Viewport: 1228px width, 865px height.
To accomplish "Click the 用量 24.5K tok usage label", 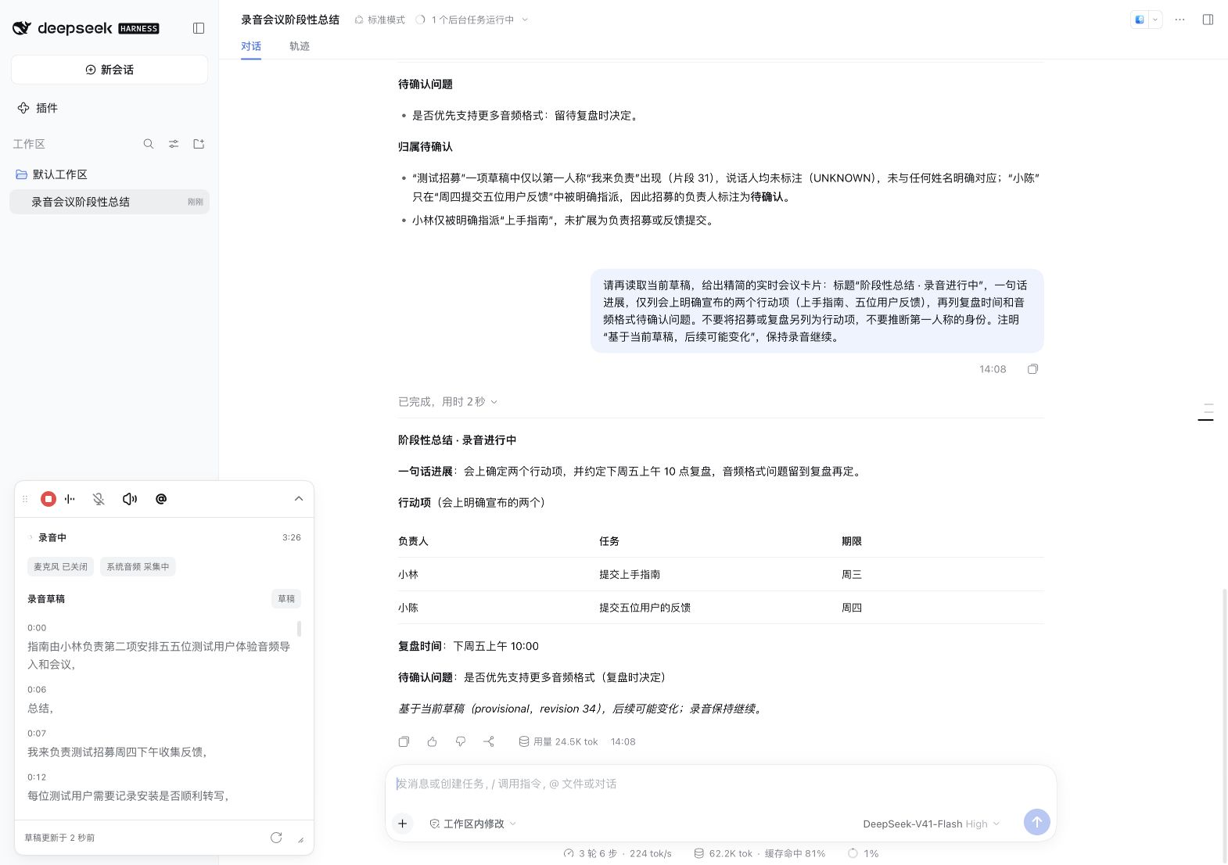I will [558, 741].
